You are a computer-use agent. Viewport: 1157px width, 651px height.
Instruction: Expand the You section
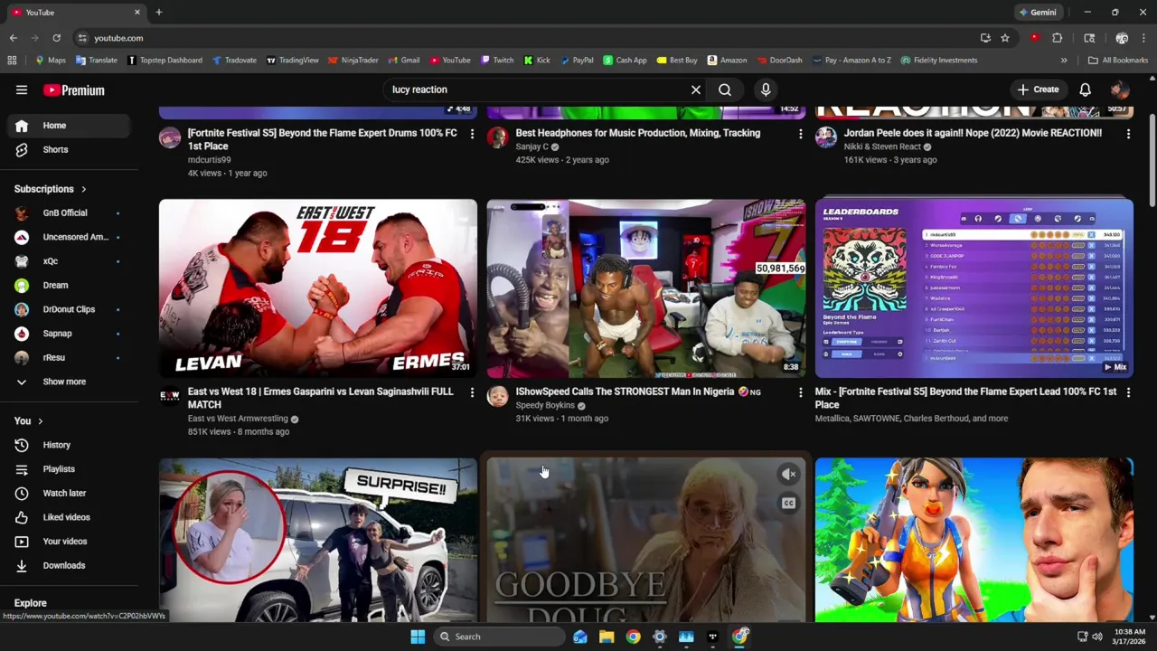[x=29, y=420]
